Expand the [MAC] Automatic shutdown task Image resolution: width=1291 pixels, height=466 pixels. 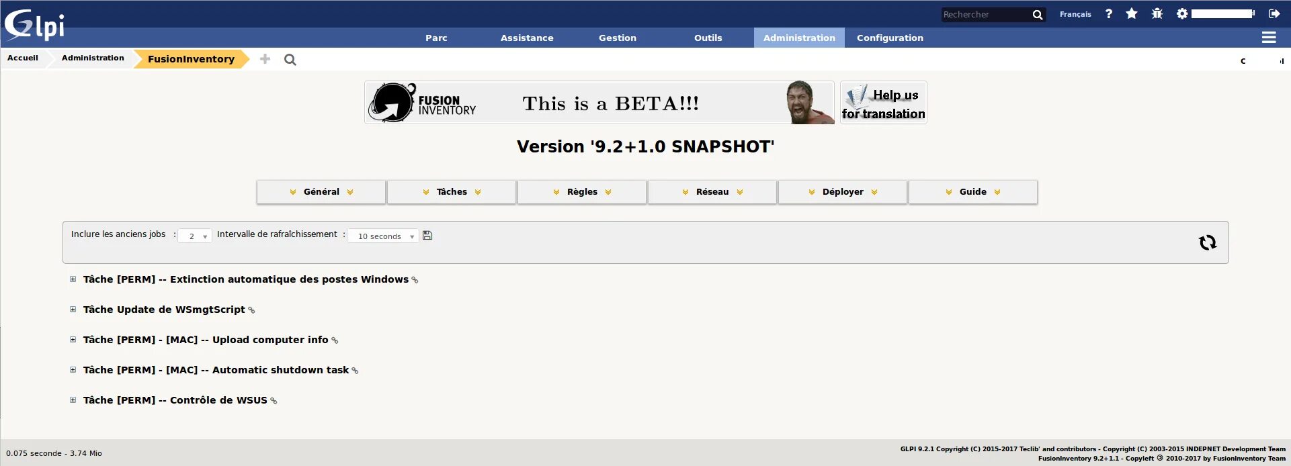coord(73,370)
